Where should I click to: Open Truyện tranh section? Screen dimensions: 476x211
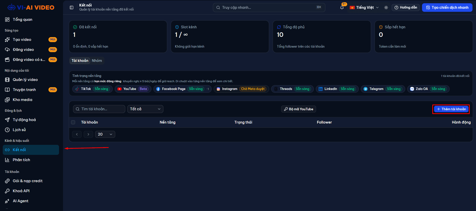click(31, 90)
